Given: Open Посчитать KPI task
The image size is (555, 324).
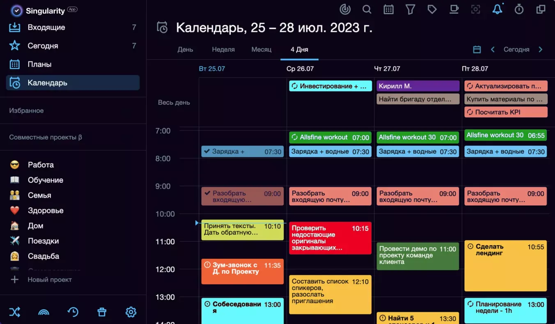Looking at the screenshot, I should click(x=506, y=112).
